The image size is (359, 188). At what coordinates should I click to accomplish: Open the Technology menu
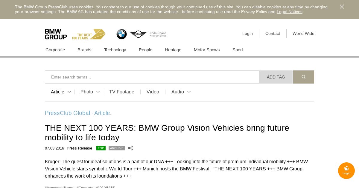[x=115, y=50]
